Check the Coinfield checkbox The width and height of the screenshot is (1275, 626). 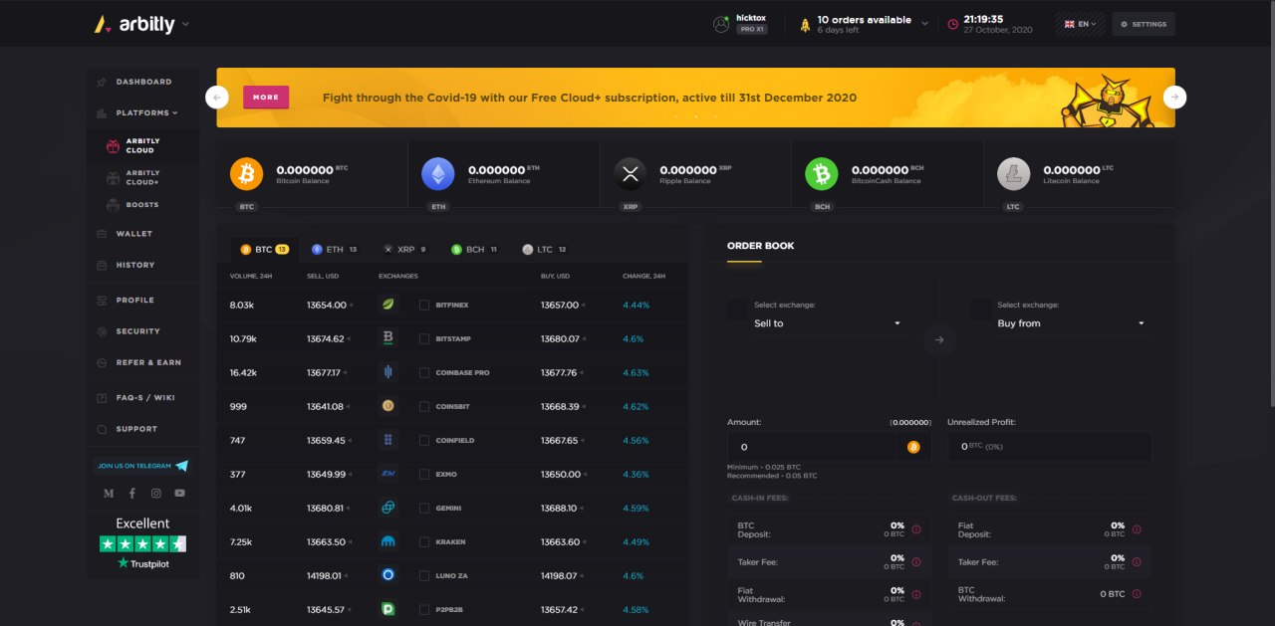pos(424,440)
